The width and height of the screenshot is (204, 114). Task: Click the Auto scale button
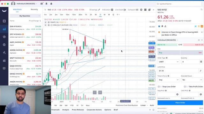coord(152,105)
